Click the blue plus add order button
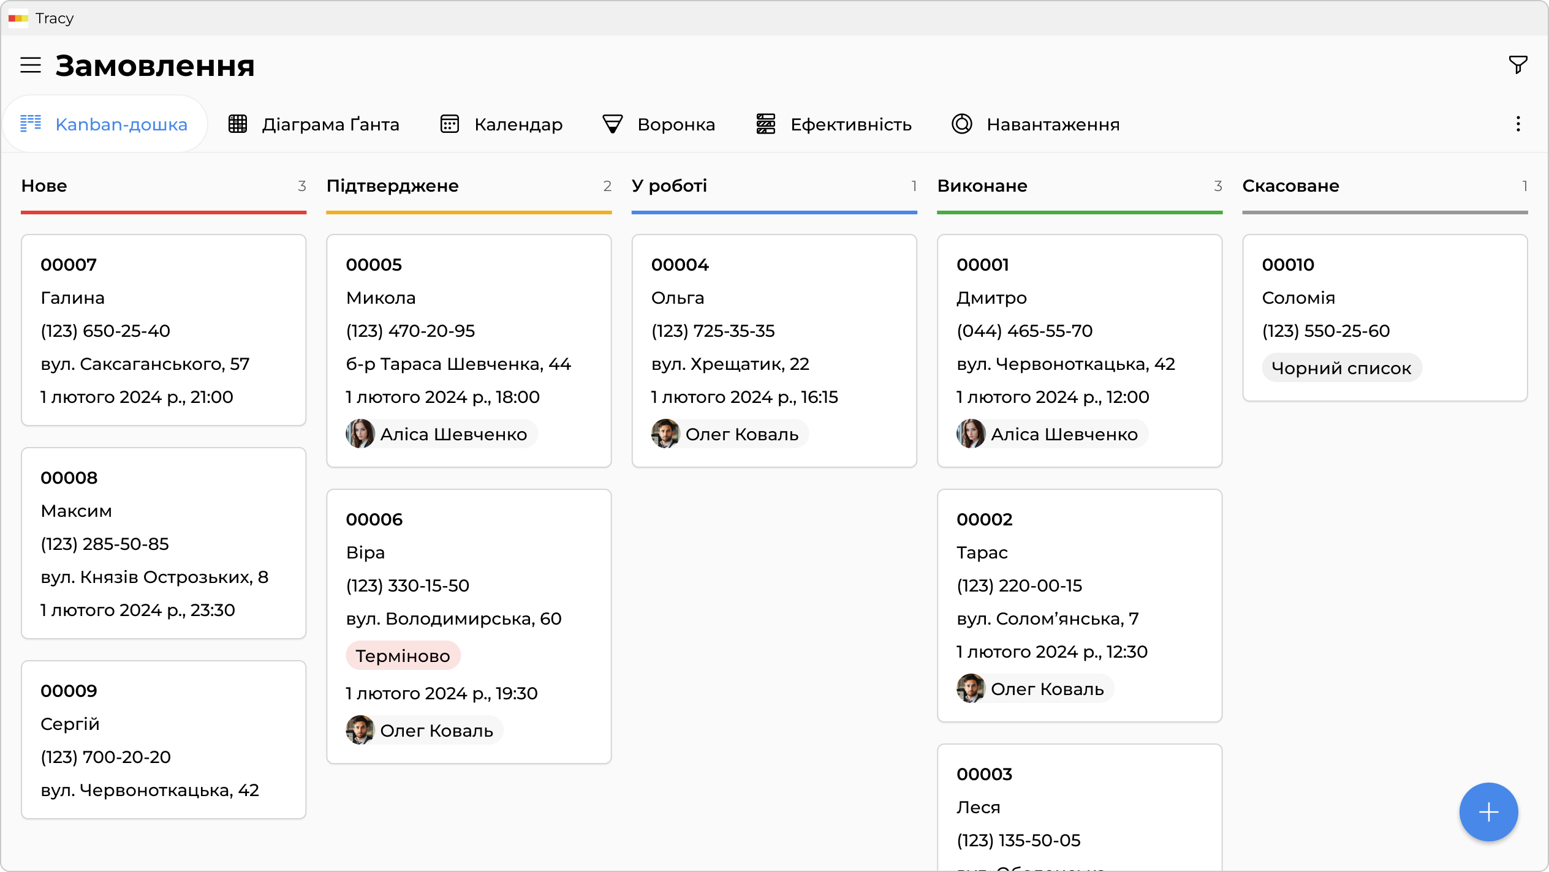The width and height of the screenshot is (1549, 872). click(x=1488, y=812)
